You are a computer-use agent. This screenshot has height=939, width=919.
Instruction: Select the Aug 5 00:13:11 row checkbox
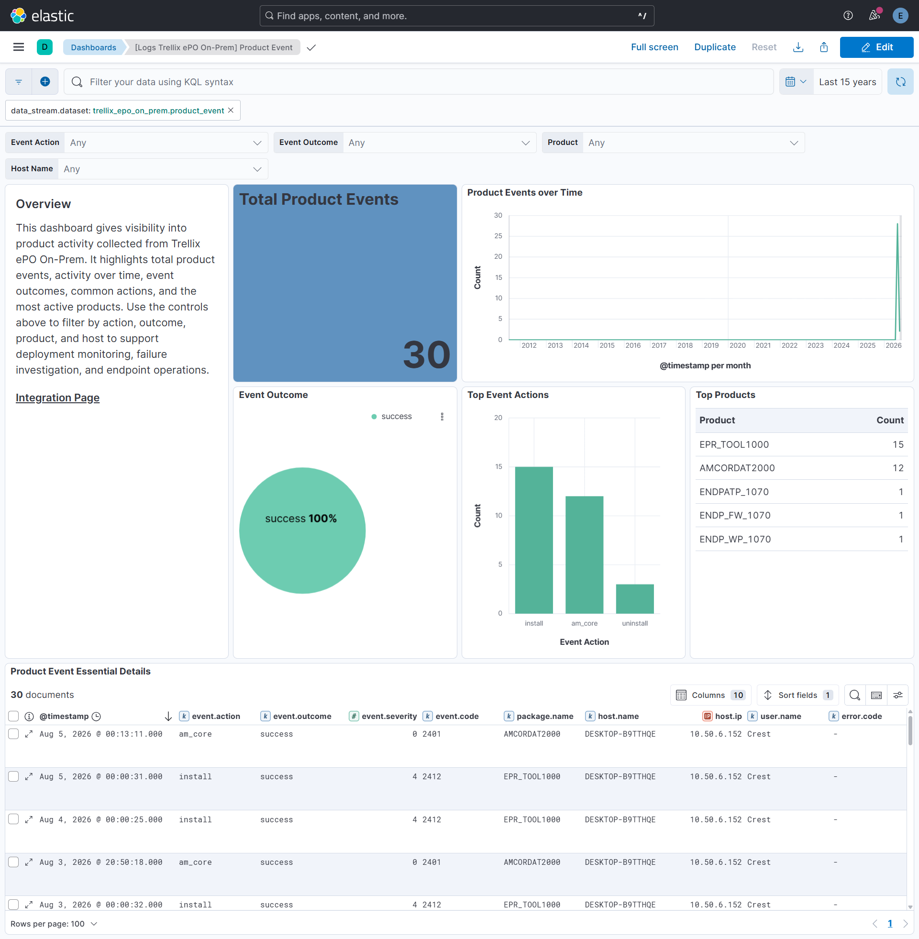point(13,734)
